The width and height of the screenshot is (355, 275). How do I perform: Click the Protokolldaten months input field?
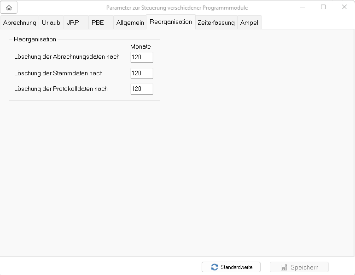[141, 89]
